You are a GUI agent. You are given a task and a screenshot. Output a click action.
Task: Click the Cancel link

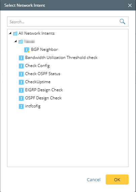coord(94,180)
